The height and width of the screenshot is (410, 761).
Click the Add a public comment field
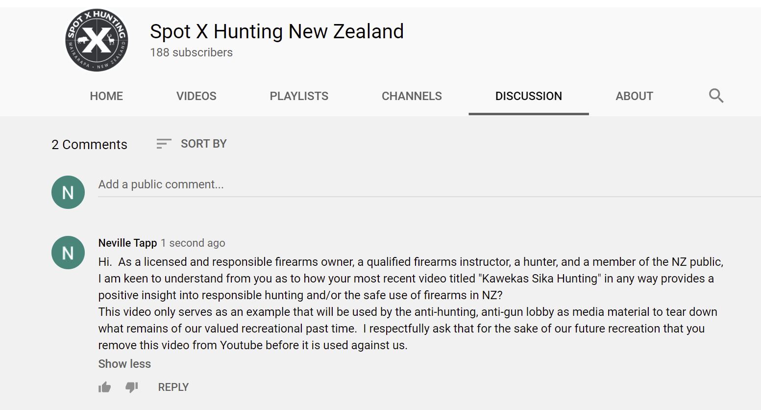[429, 185]
